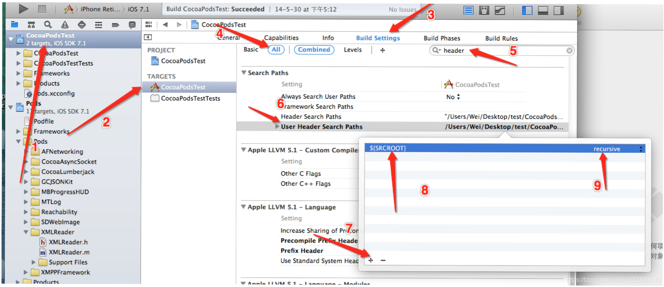Select the Standard editor icon

point(468,10)
